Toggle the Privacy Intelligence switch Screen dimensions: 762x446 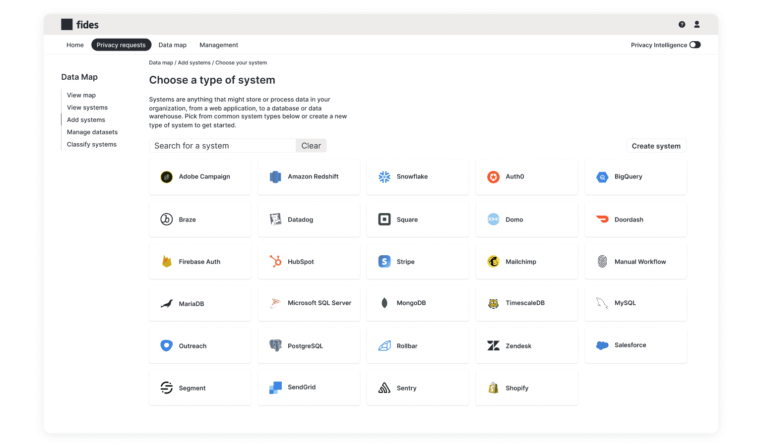(x=695, y=45)
